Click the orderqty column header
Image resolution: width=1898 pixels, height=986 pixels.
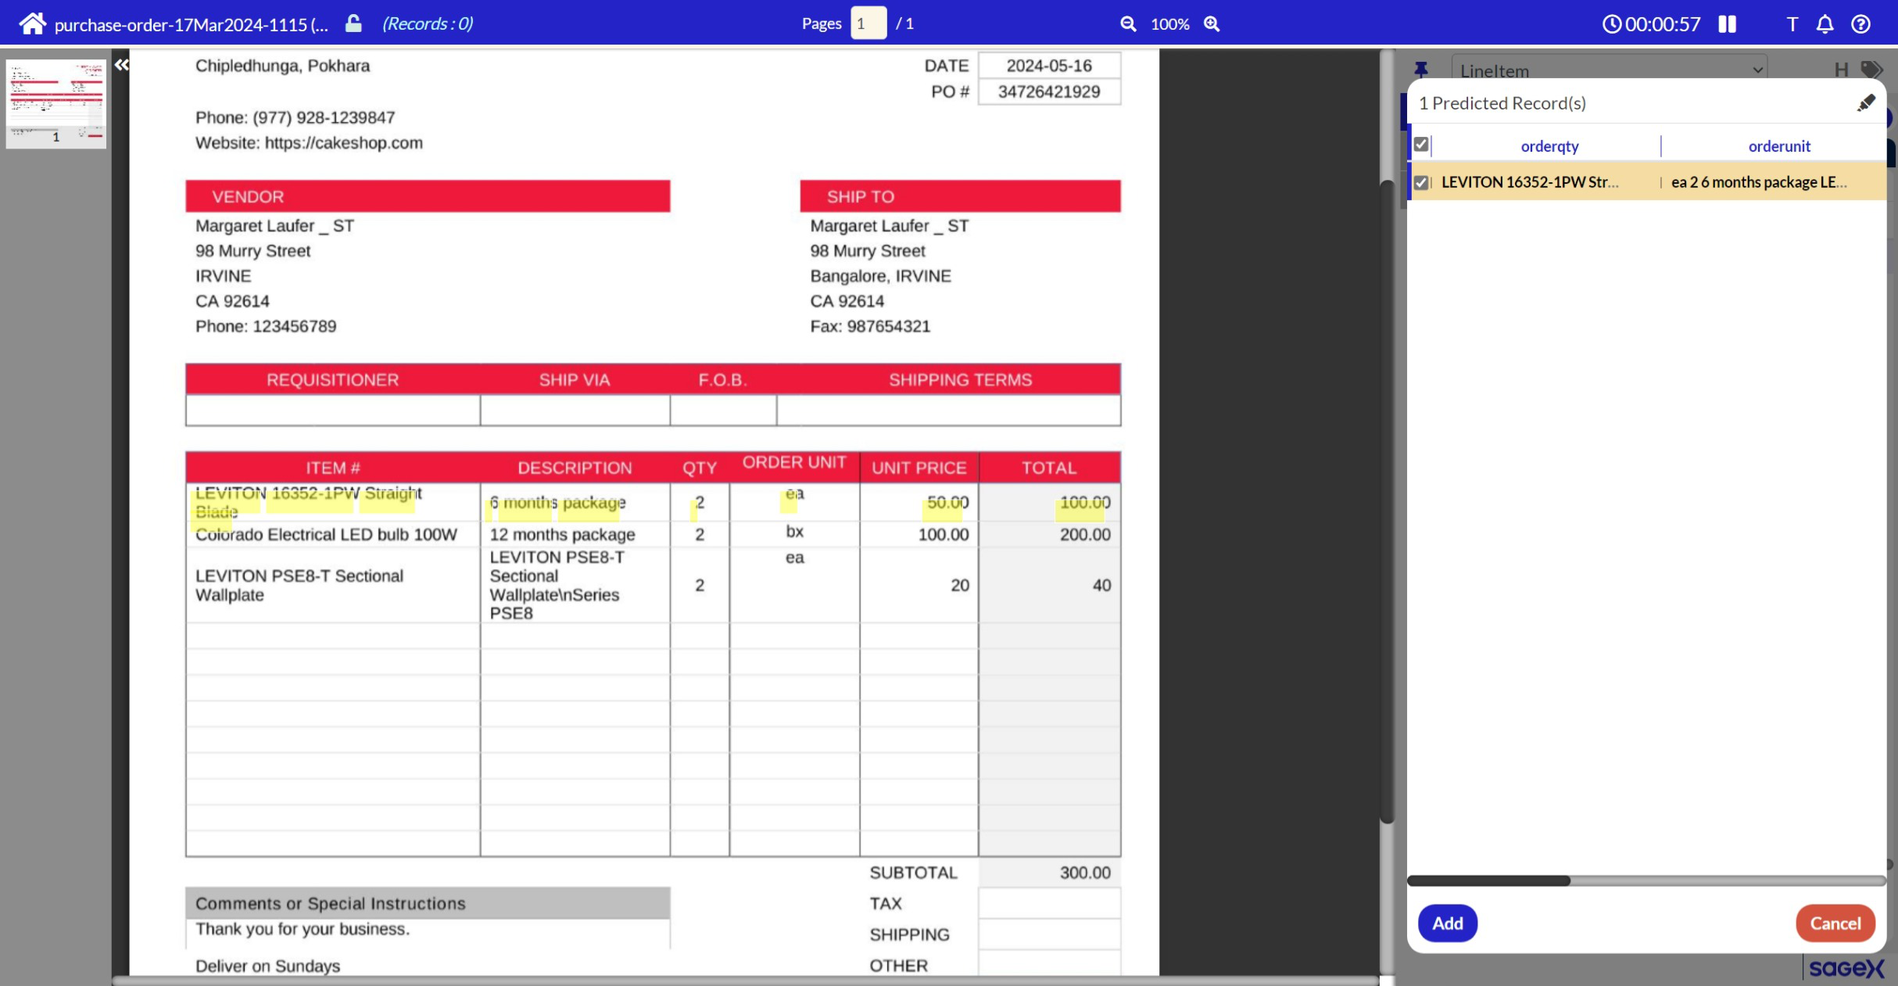(x=1549, y=146)
